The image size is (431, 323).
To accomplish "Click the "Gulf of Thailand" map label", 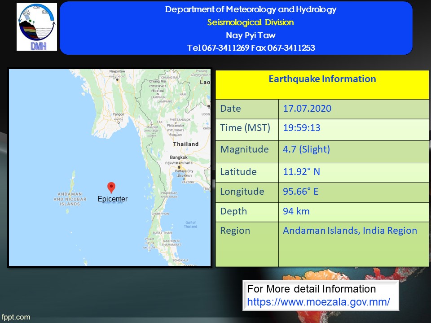I will pyautogui.click(x=190, y=225).
